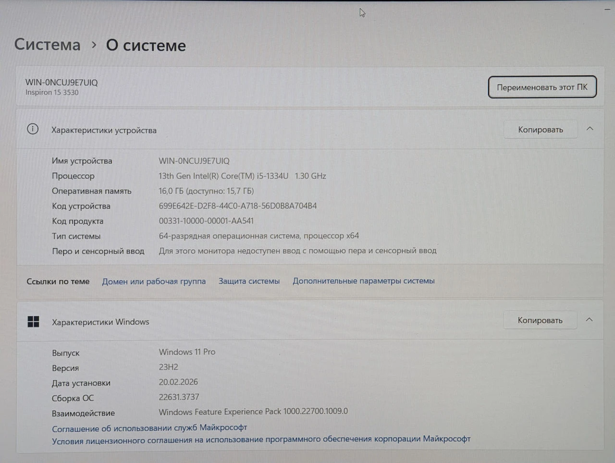
Task: Click the 64-разрядная операционная система value
Action: click(x=259, y=235)
